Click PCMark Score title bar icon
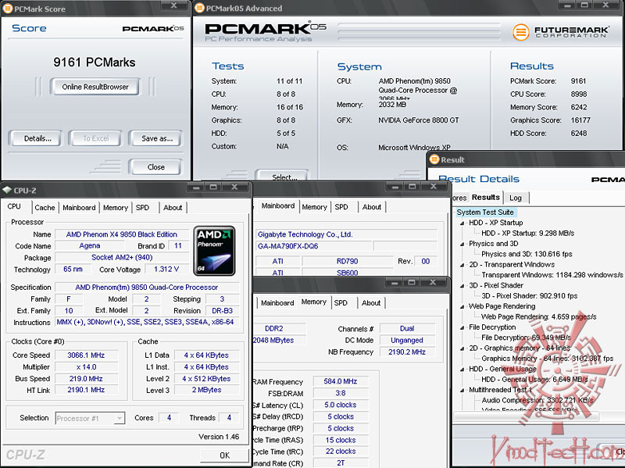Screen dimensions: 625x468 pyautogui.click(x=7, y=9)
